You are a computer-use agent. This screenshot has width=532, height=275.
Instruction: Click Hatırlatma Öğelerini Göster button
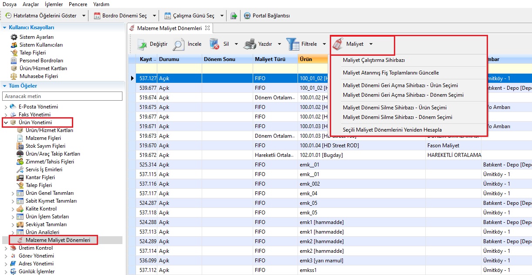(41, 16)
